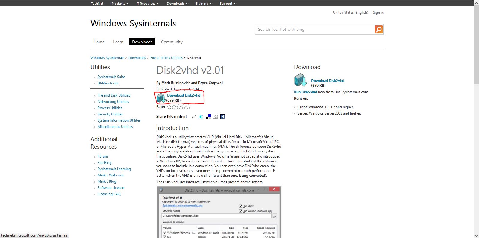Open the Security Utilities link
This screenshot has width=479, height=238.
coord(110,114)
